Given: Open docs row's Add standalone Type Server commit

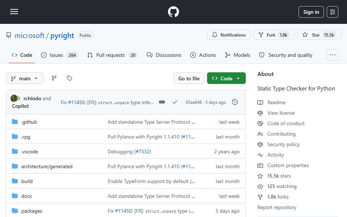Looking at the screenshot, I should click(x=151, y=196).
